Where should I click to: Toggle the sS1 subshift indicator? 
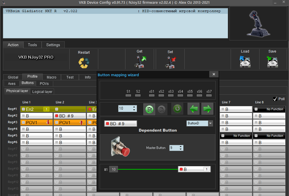152,95
